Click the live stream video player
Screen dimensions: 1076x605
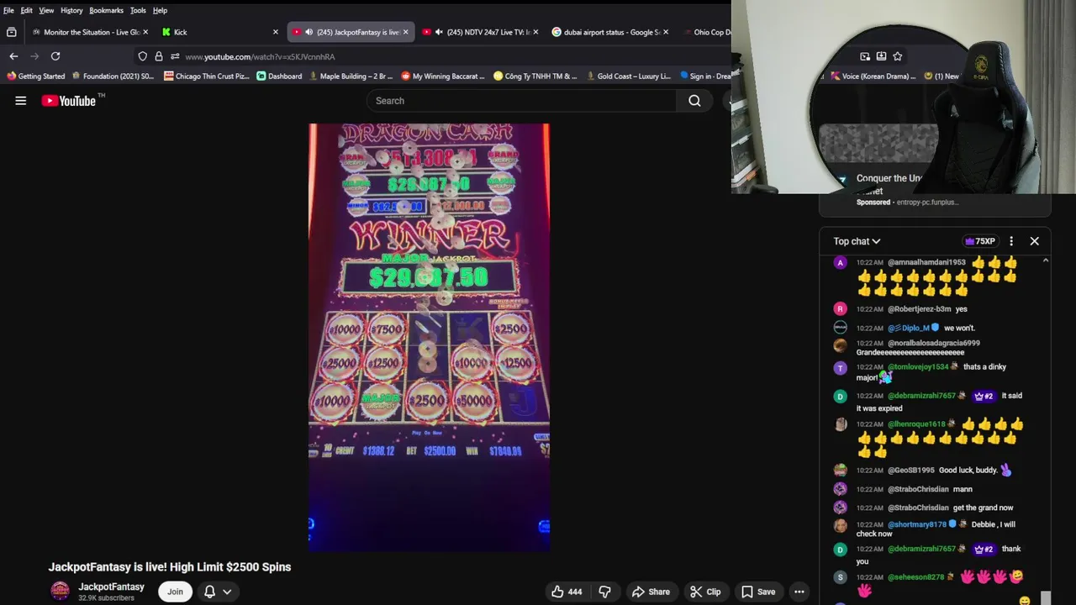pos(429,338)
